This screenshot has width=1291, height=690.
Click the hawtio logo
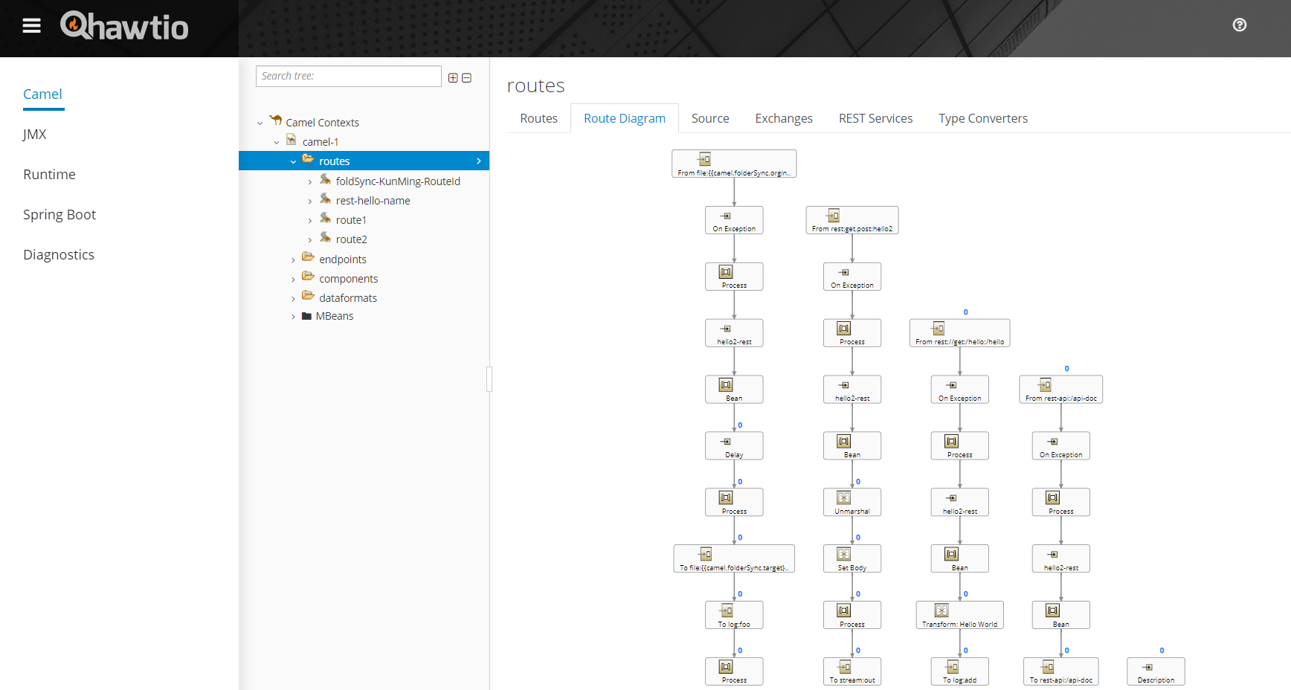pyautogui.click(x=123, y=27)
